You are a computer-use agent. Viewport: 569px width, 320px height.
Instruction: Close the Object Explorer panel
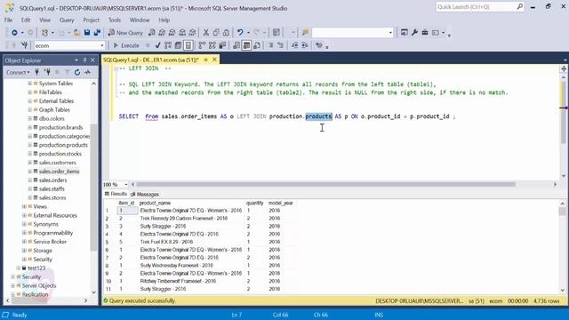click(x=92, y=60)
